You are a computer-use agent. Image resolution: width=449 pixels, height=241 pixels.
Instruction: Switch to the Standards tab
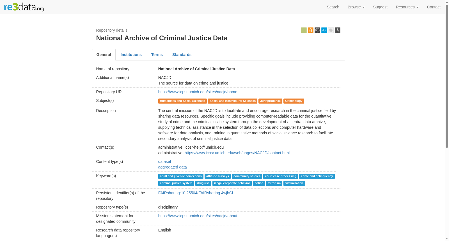coord(182,55)
